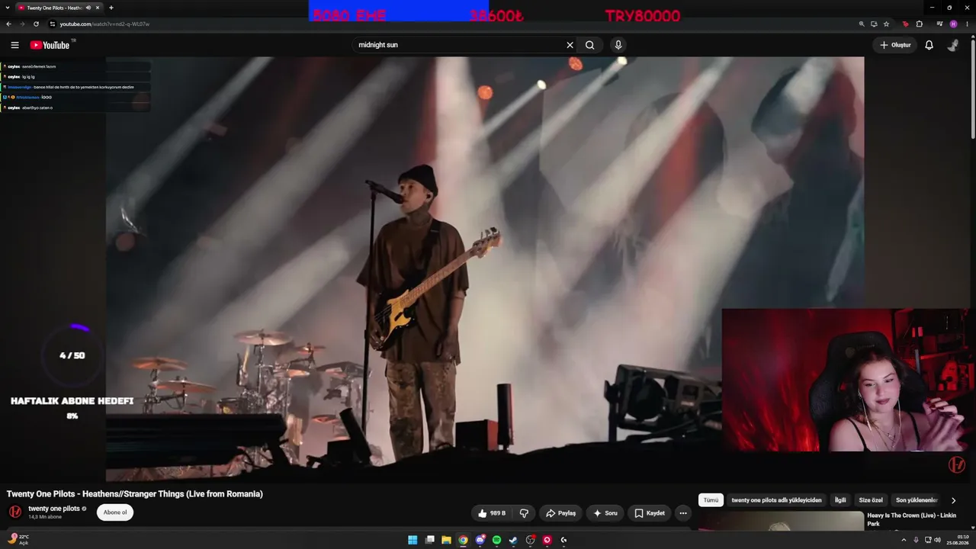Mute the Twenty One Pilots tab audio
The image size is (976, 549).
pyautogui.click(x=88, y=8)
